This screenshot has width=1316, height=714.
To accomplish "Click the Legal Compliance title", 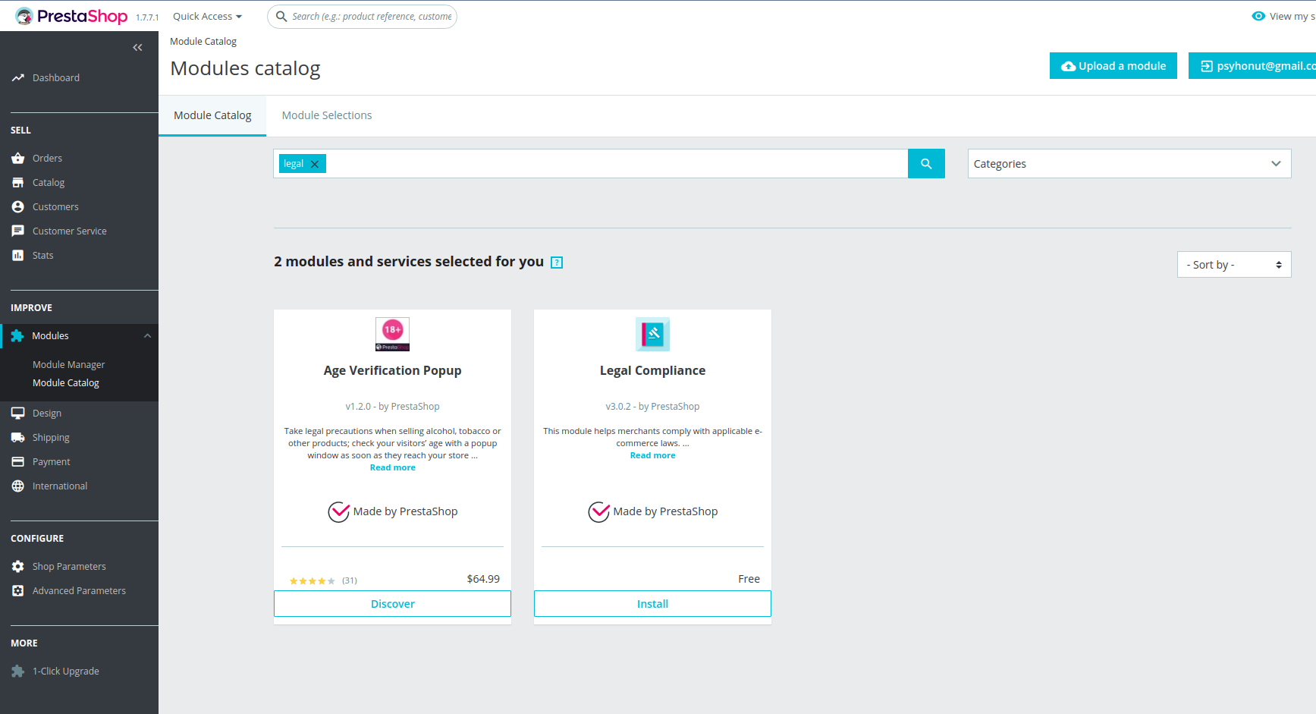I will (653, 371).
